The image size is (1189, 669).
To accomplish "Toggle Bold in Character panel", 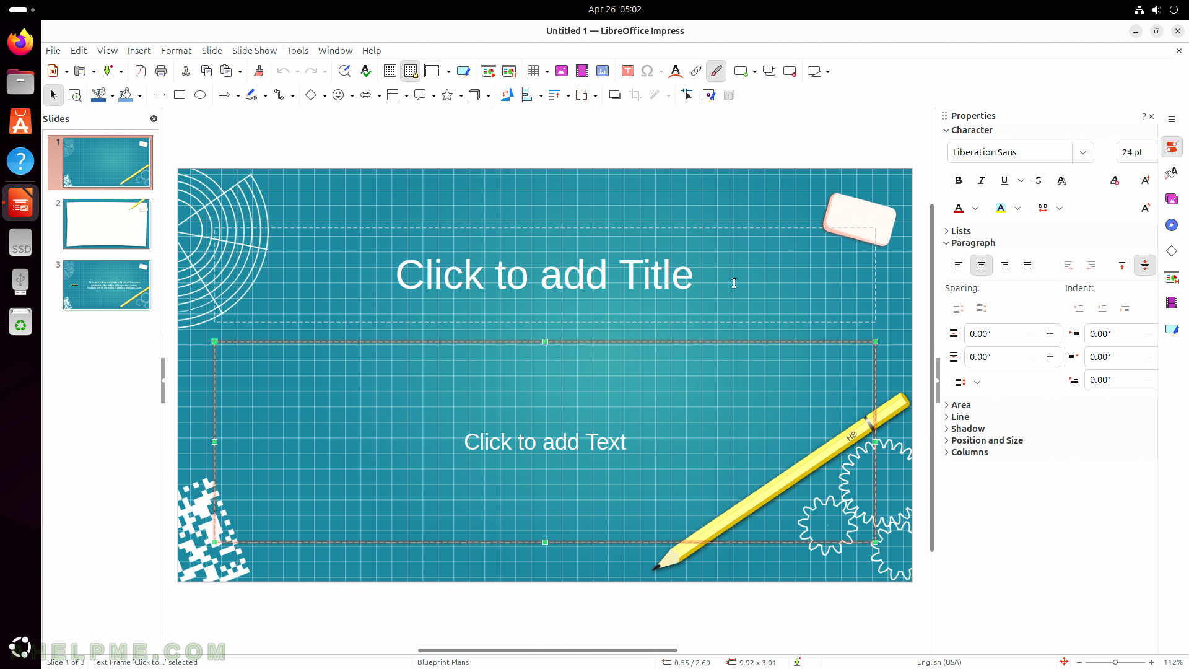I will 959,180.
